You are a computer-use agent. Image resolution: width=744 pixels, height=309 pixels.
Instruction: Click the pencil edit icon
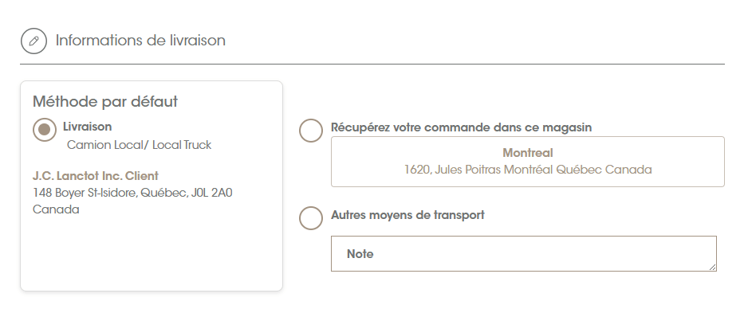(33, 41)
